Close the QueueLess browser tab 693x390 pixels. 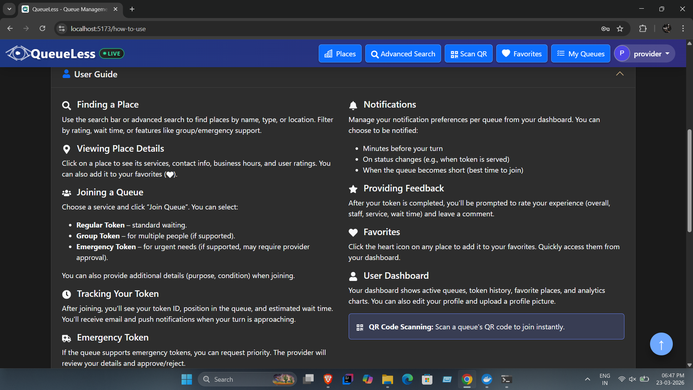(x=115, y=9)
